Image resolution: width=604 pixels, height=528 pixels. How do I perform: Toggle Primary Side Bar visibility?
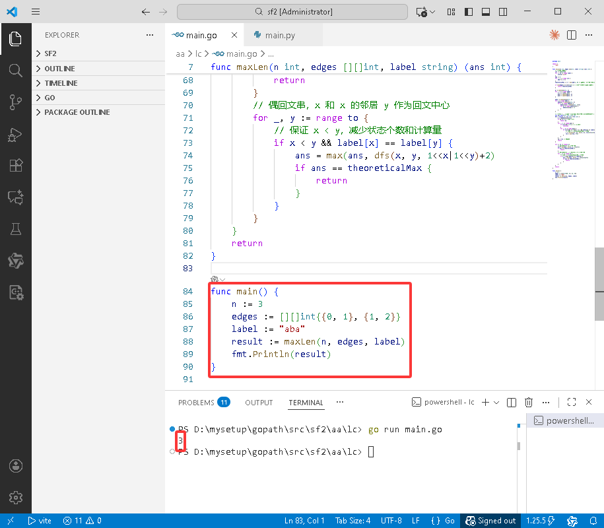pyautogui.click(x=469, y=12)
